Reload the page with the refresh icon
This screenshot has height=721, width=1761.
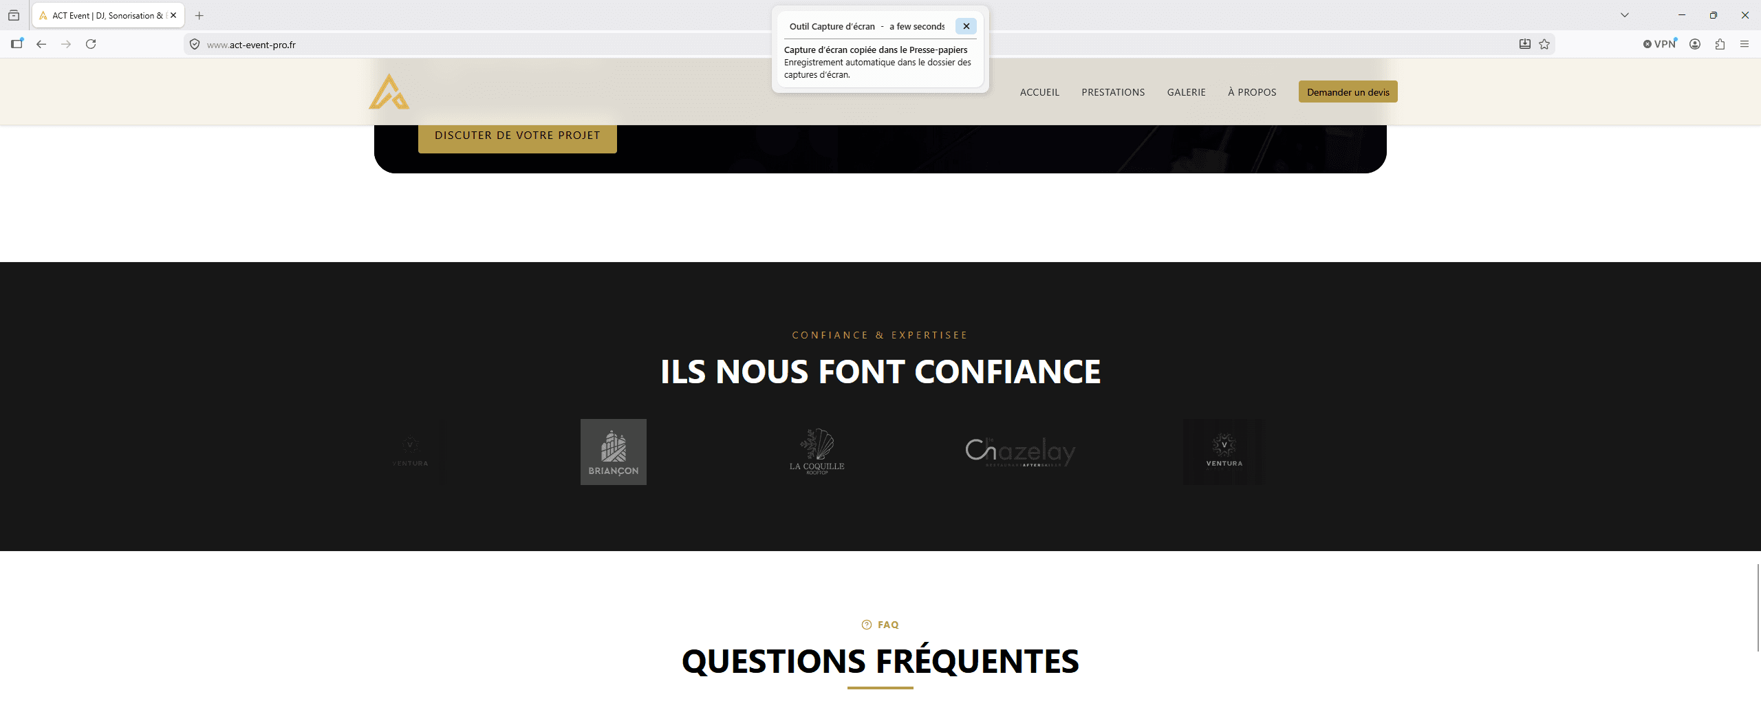(x=91, y=44)
